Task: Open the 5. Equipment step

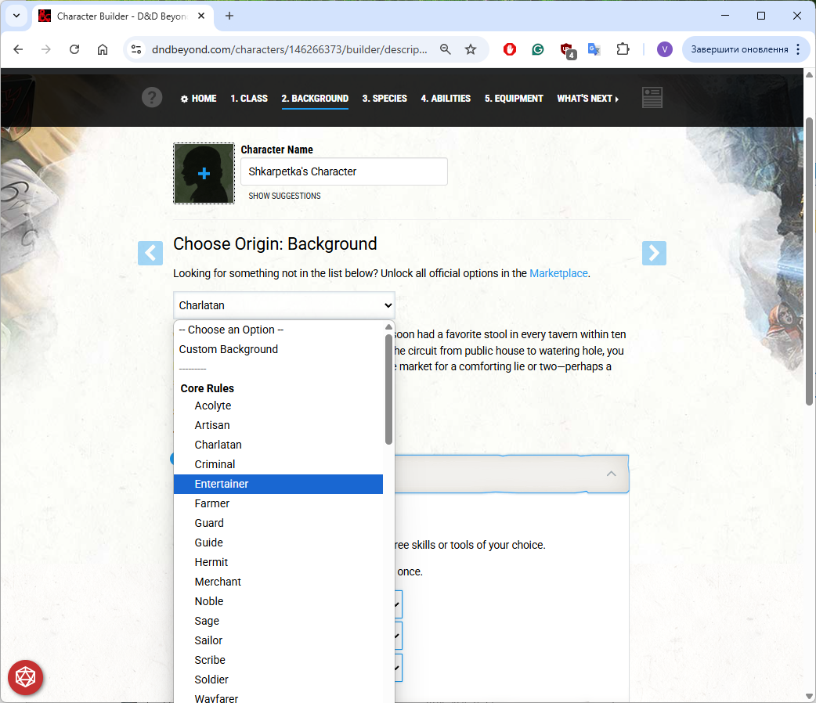Action: (514, 99)
